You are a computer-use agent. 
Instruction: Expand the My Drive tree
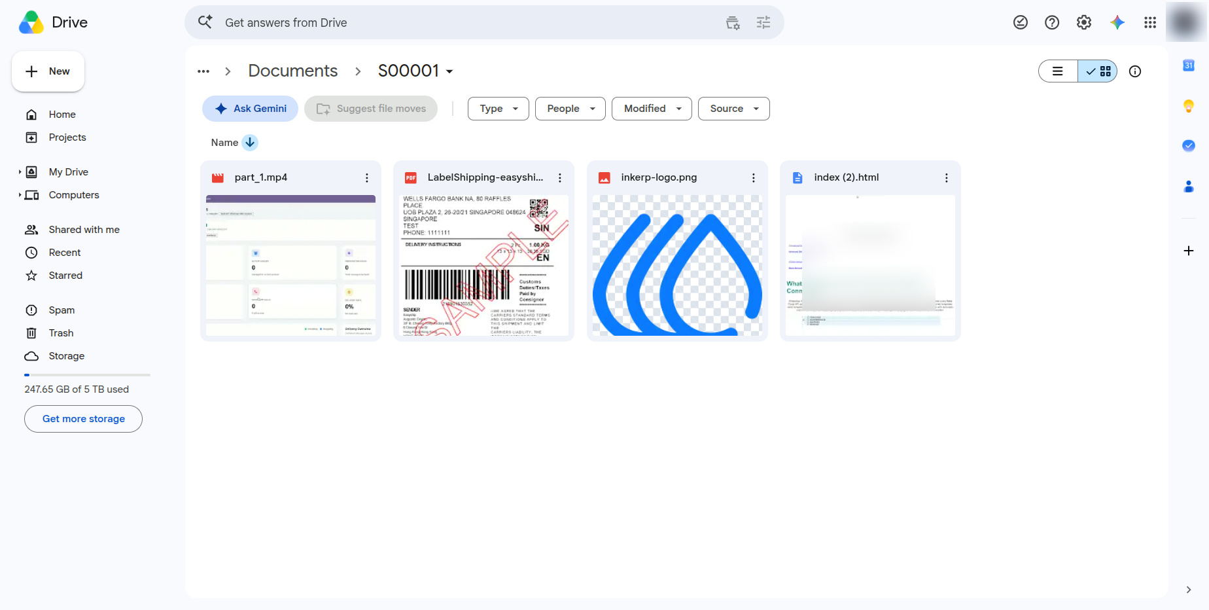[x=20, y=172]
